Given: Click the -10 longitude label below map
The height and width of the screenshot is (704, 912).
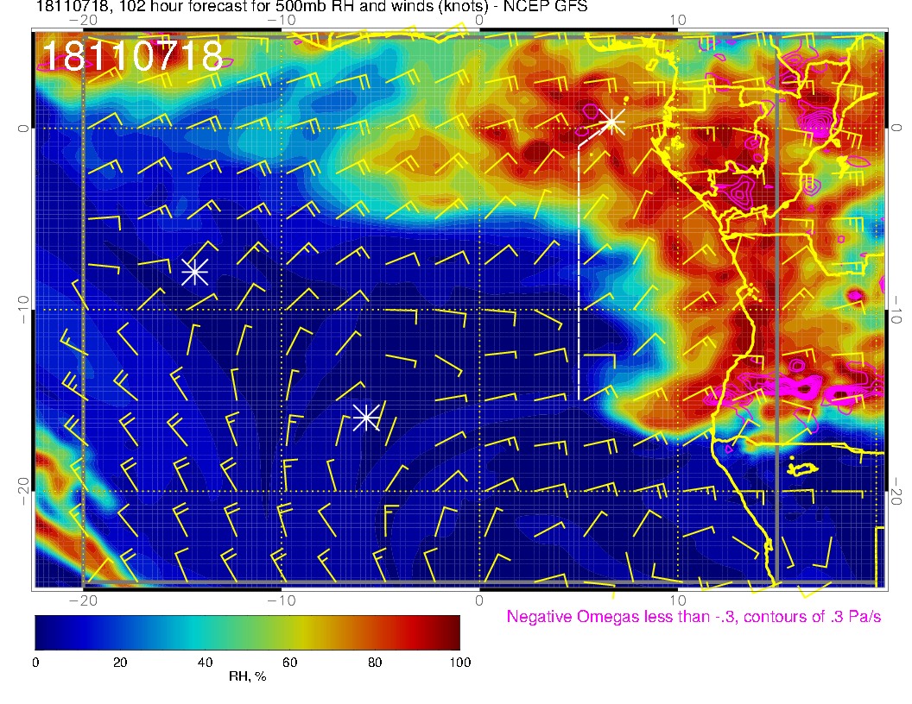Looking at the screenshot, I should [282, 600].
